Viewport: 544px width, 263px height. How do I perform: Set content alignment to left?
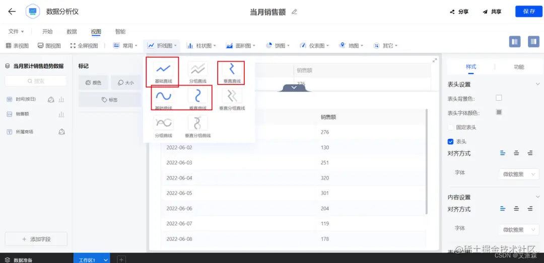[x=503, y=208]
